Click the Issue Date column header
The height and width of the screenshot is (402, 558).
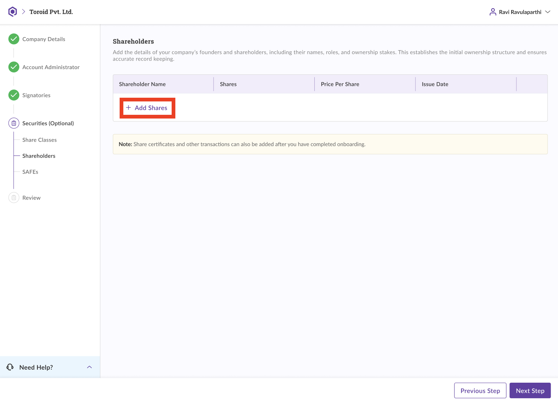[x=435, y=84]
